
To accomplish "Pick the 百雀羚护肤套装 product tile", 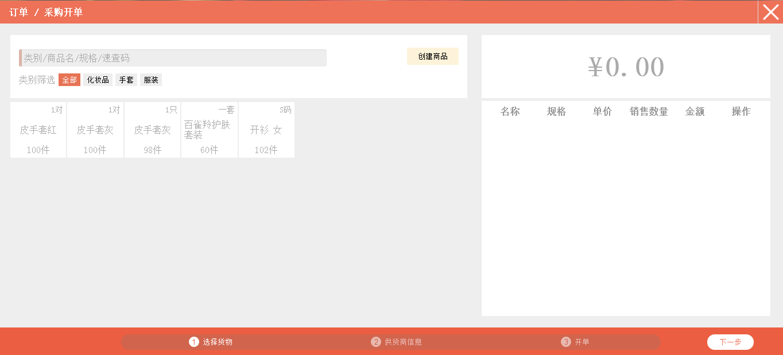I will click(x=210, y=130).
